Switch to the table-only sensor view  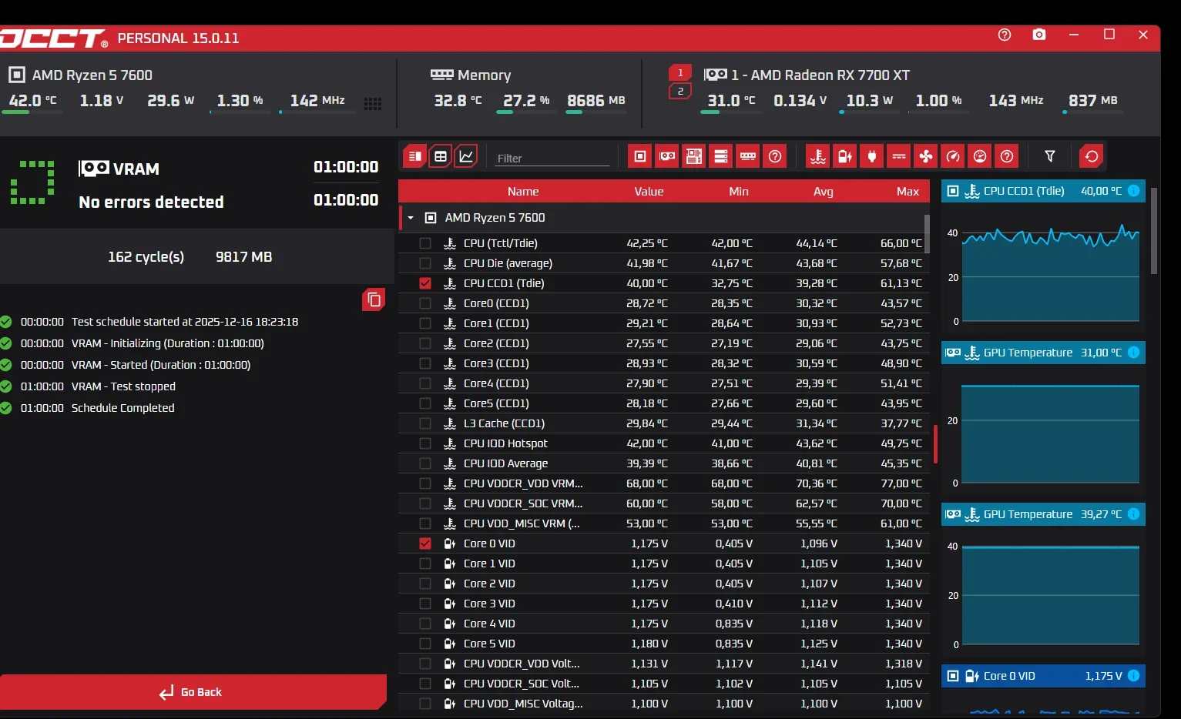(441, 156)
